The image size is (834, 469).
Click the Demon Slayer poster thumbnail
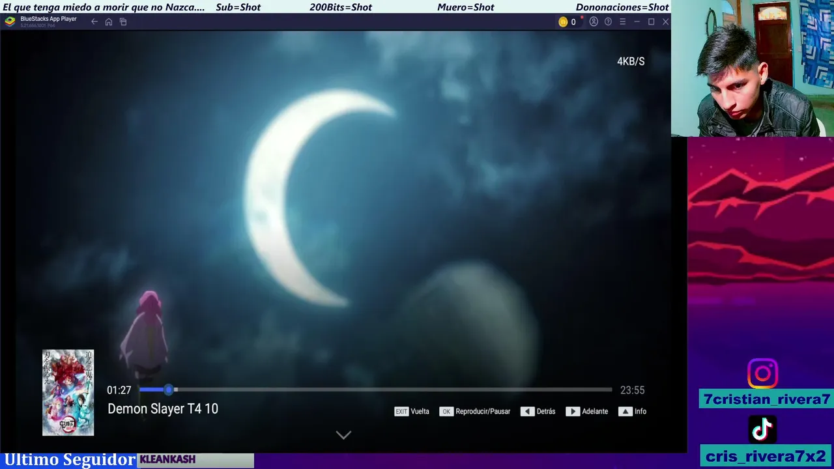point(68,393)
